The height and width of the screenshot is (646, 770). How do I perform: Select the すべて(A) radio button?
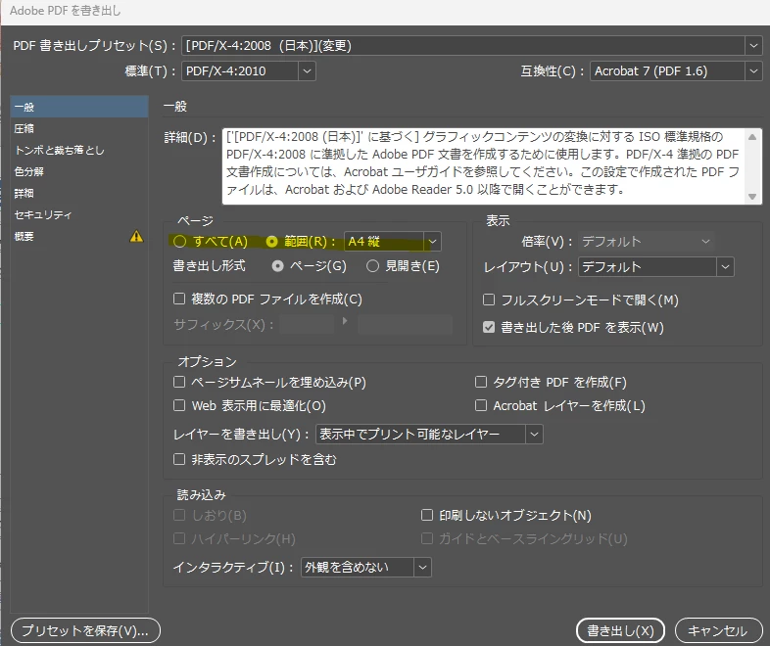click(179, 242)
